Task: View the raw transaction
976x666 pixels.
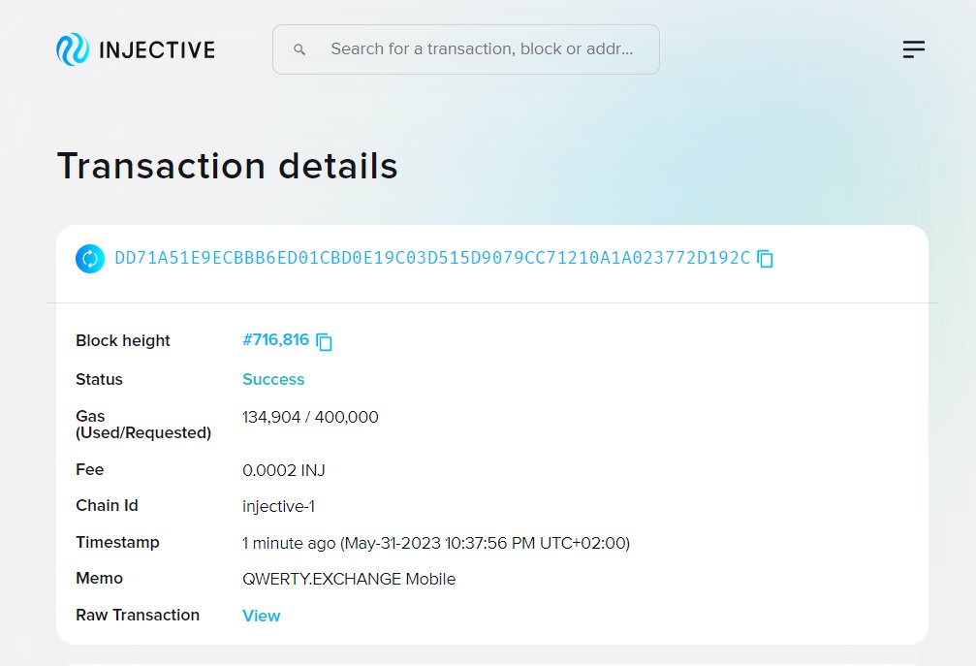Action: (x=262, y=616)
